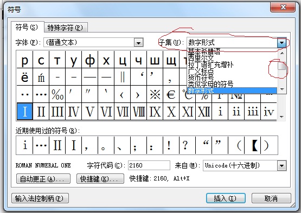
Task: Click the 输入法控制柄(P) button
Action: tap(40, 198)
